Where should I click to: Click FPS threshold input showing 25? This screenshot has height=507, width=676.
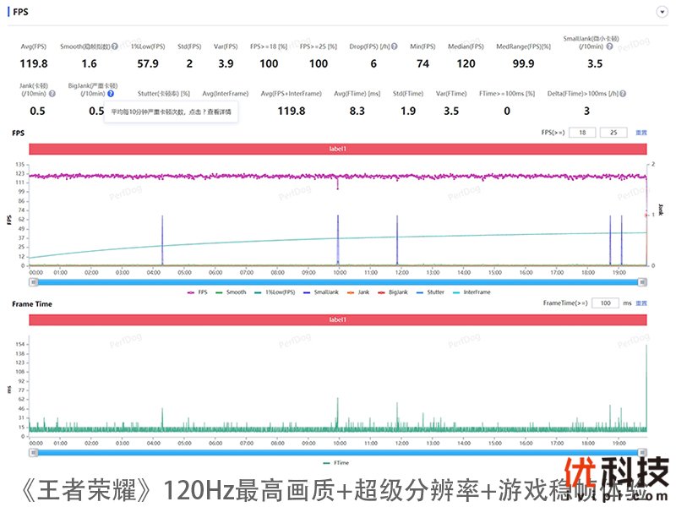pyautogui.click(x=612, y=133)
